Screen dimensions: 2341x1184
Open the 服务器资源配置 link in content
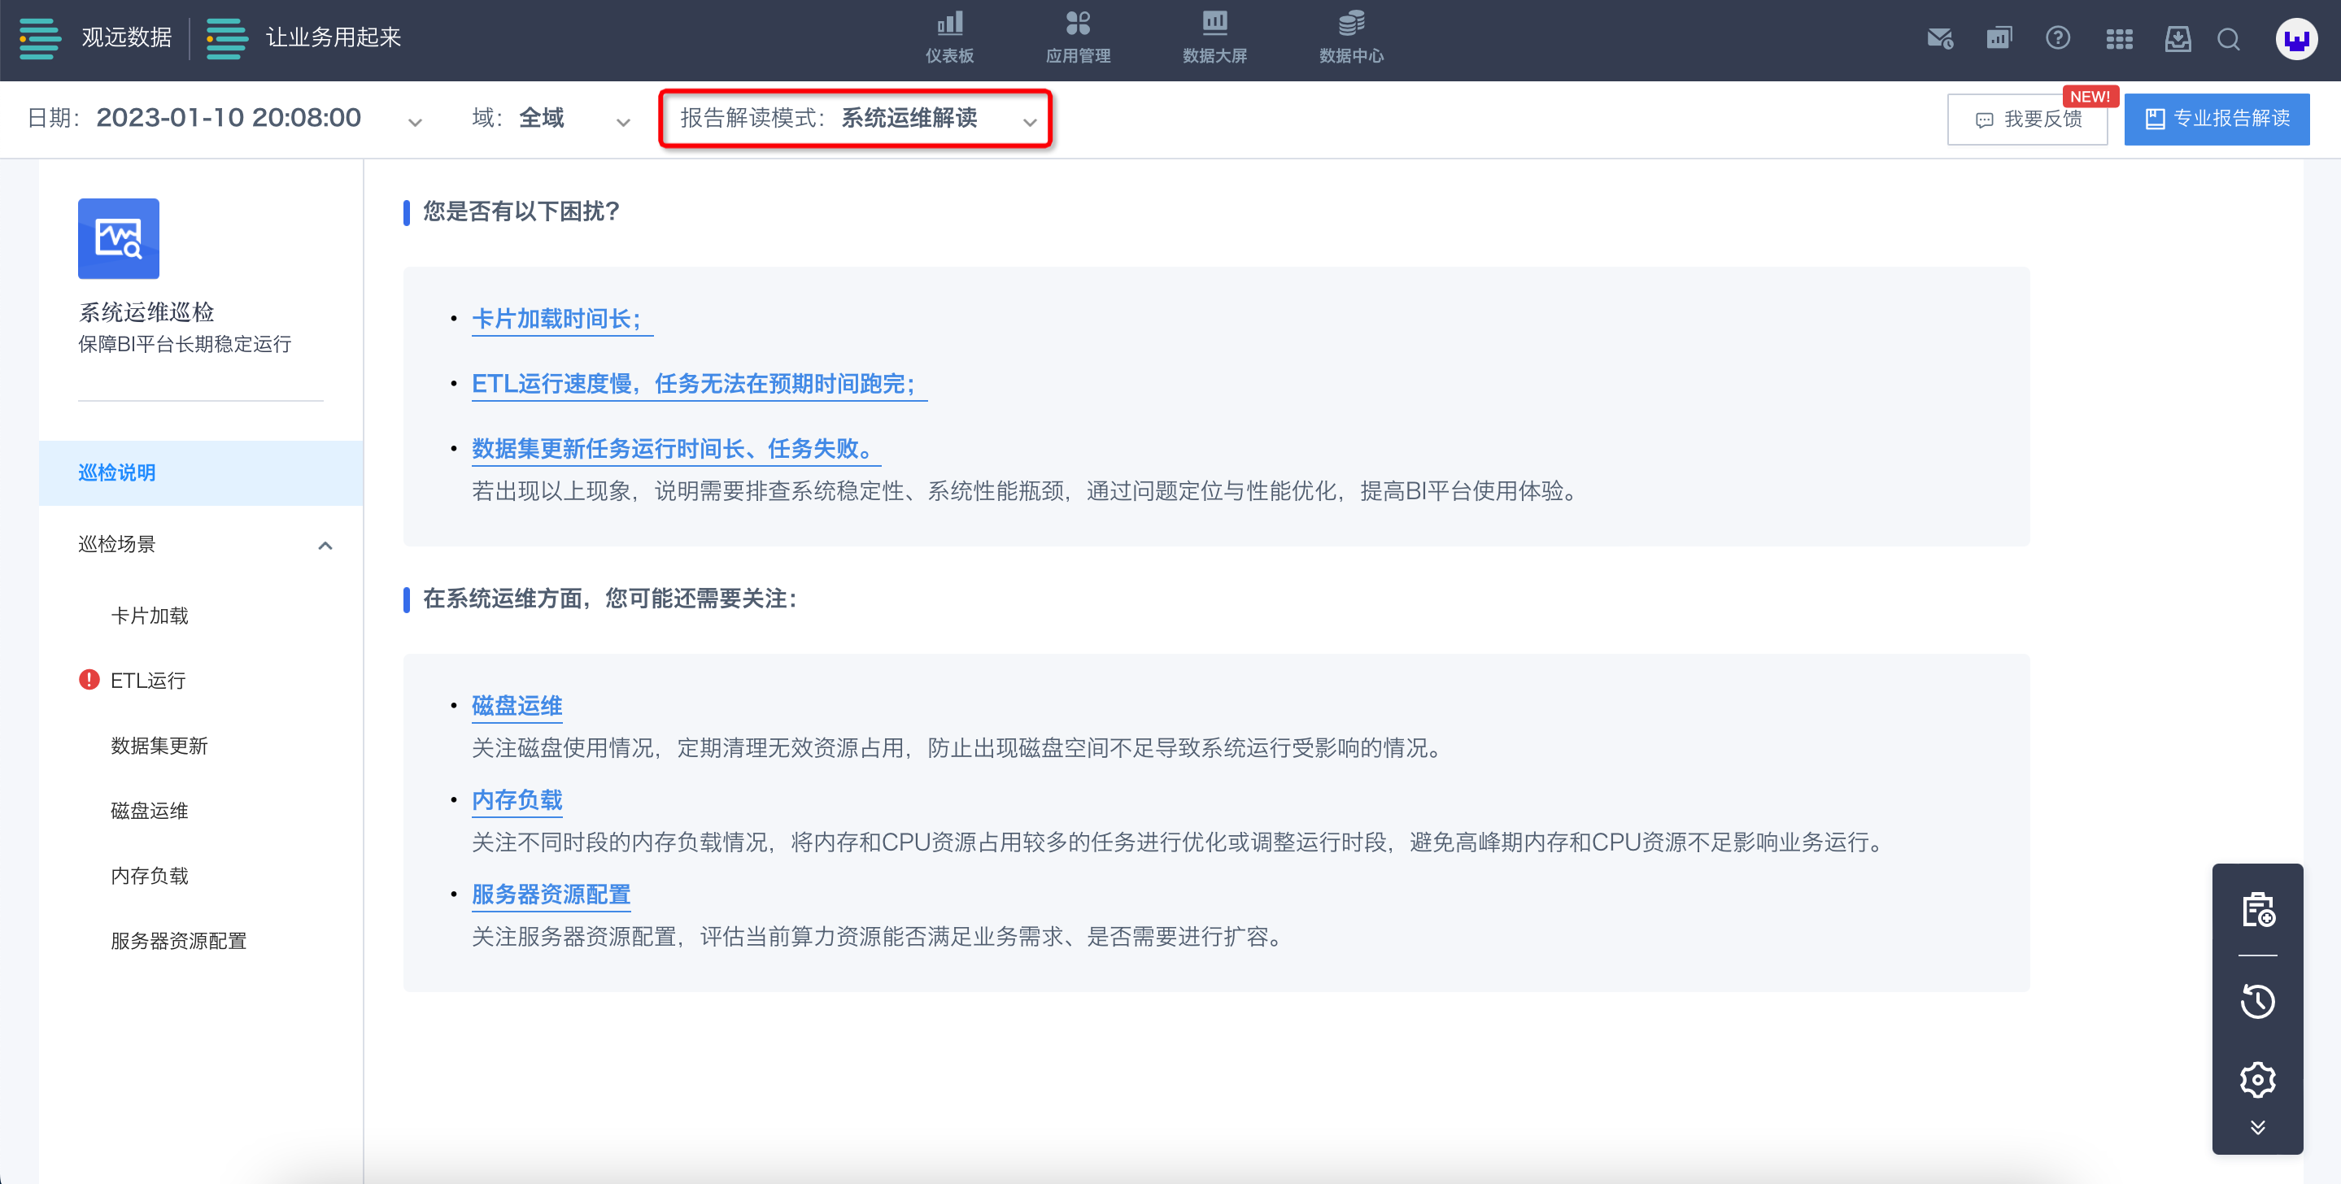click(x=551, y=895)
